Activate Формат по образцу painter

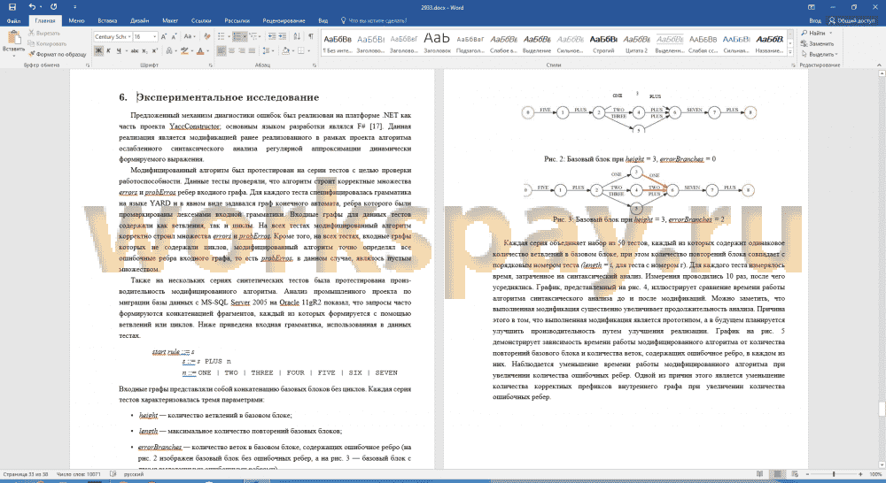point(57,54)
